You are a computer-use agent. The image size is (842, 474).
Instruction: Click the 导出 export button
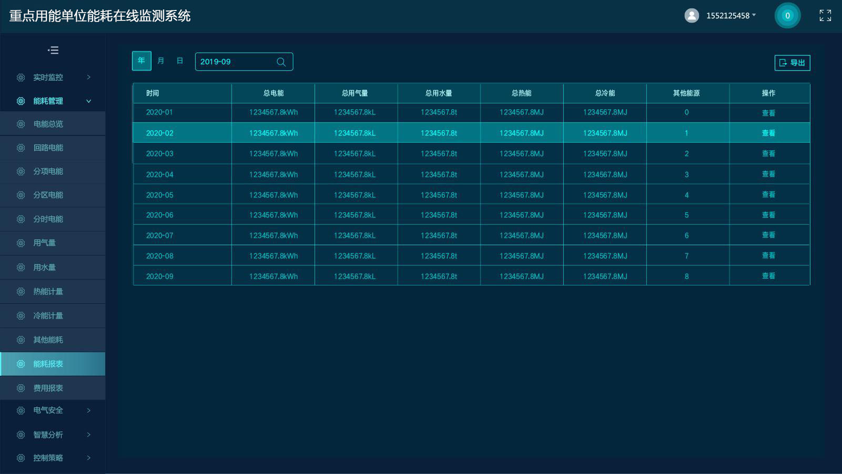tap(792, 63)
